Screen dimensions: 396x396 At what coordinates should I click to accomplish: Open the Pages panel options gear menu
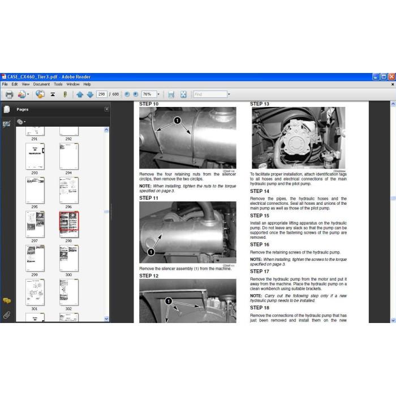pyautogui.click(x=21, y=122)
